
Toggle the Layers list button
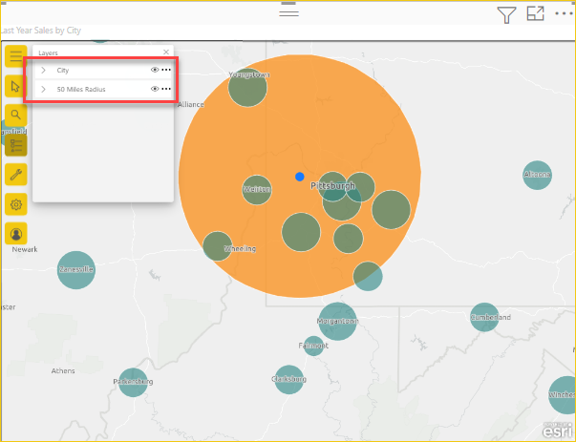(16, 144)
